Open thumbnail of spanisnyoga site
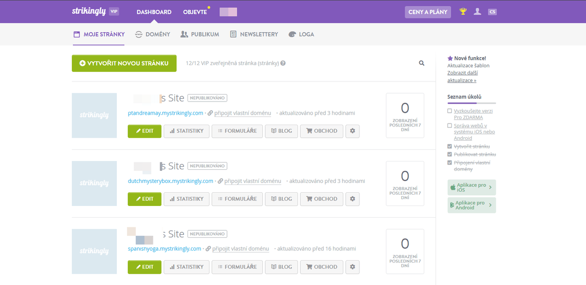Viewport: 586px width, 285px height. [94, 251]
